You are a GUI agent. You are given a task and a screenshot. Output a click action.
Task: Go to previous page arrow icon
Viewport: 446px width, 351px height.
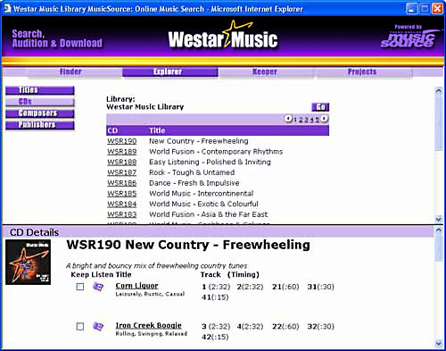click(x=288, y=119)
